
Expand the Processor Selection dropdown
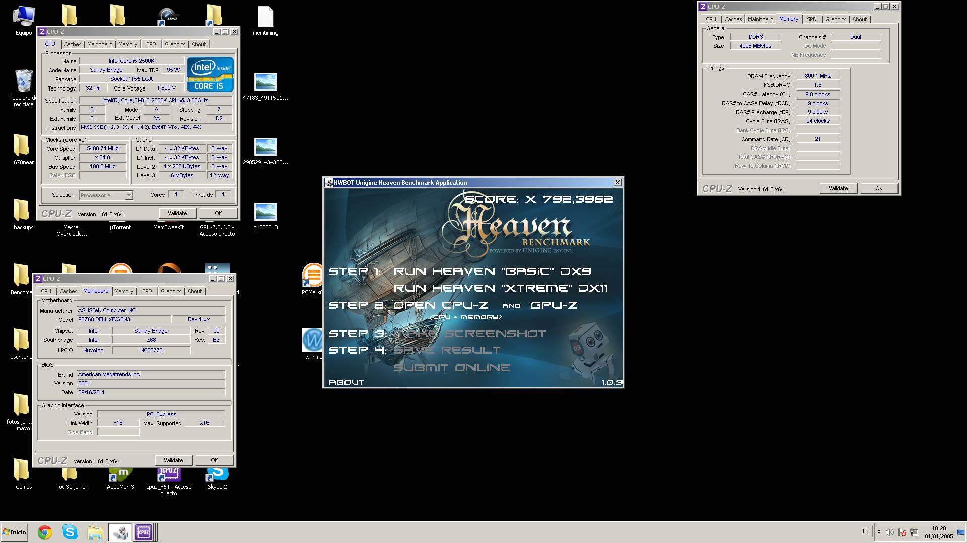(129, 195)
